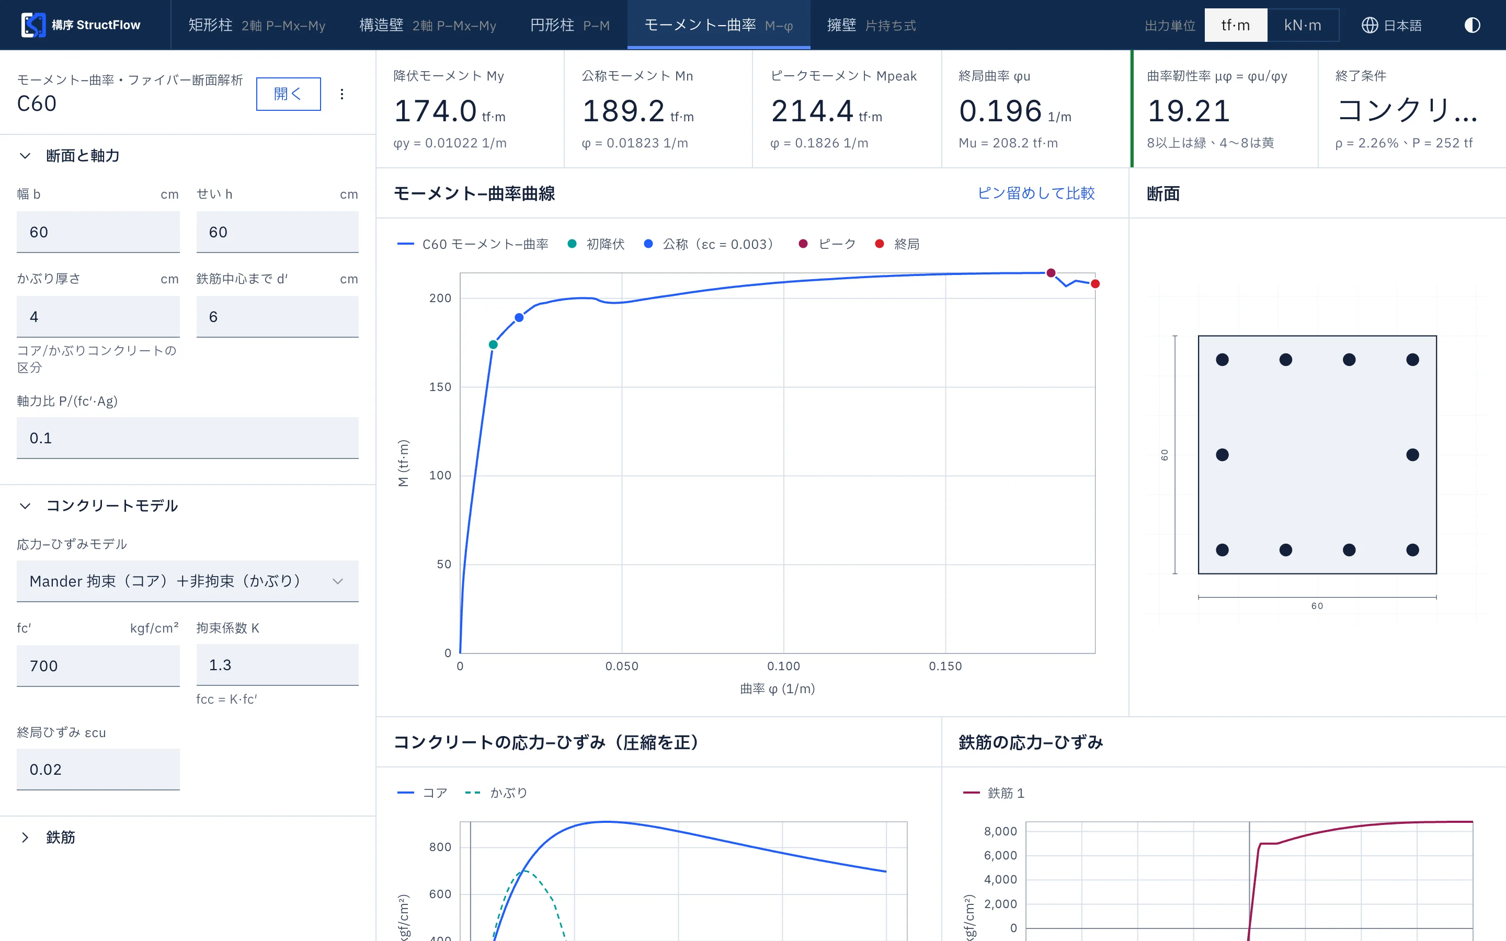The width and height of the screenshot is (1506, 941).
Task: Click the teal 初降伏 point on the curve
Action: (x=493, y=345)
